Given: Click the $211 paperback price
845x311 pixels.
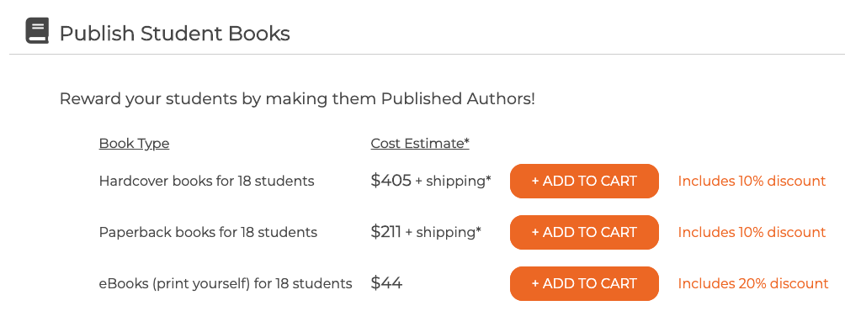Looking at the screenshot, I should pyautogui.click(x=385, y=232).
